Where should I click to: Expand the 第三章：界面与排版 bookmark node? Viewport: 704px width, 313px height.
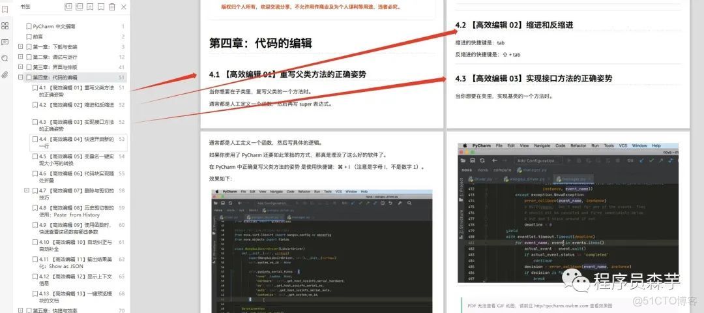tap(21, 67)
